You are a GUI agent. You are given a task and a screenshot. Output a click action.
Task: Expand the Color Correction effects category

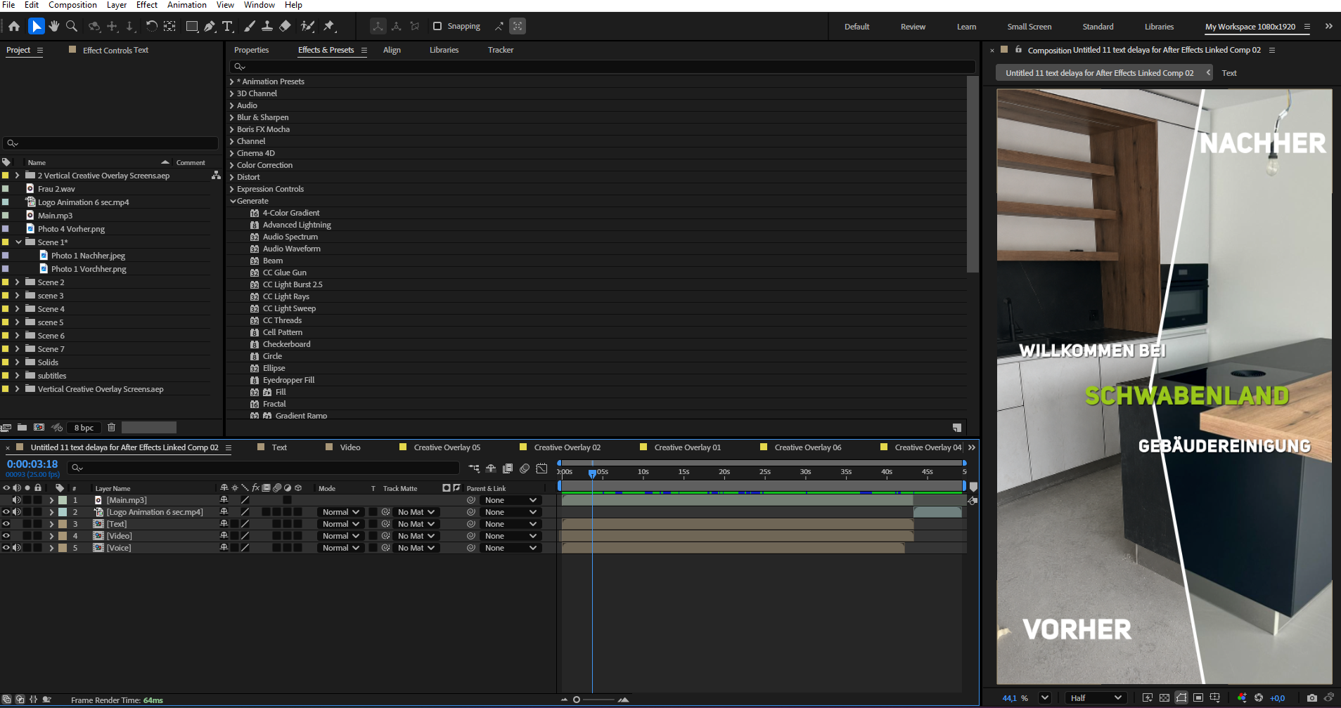pos(231,165)
